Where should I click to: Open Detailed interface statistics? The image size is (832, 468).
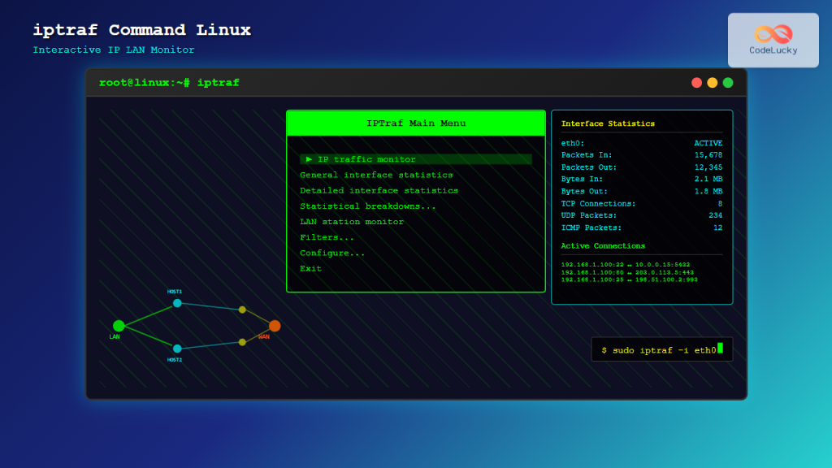coord(379,190)
